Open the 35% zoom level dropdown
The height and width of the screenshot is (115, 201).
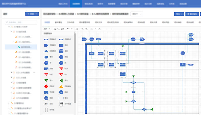47,29
